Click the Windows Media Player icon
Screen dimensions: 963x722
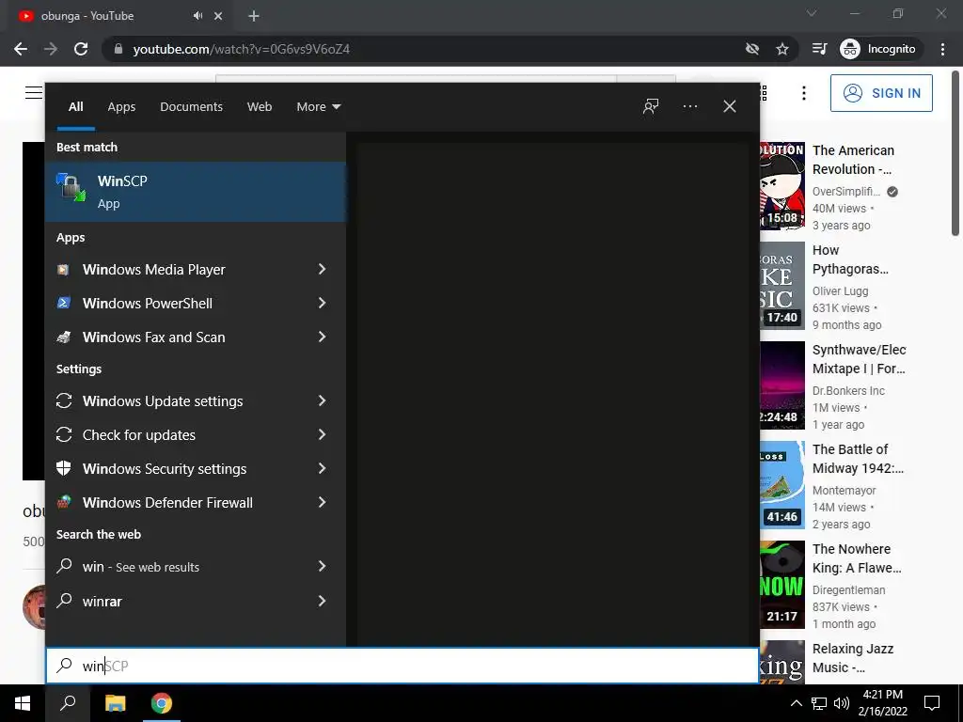click(x=63, y=270)
